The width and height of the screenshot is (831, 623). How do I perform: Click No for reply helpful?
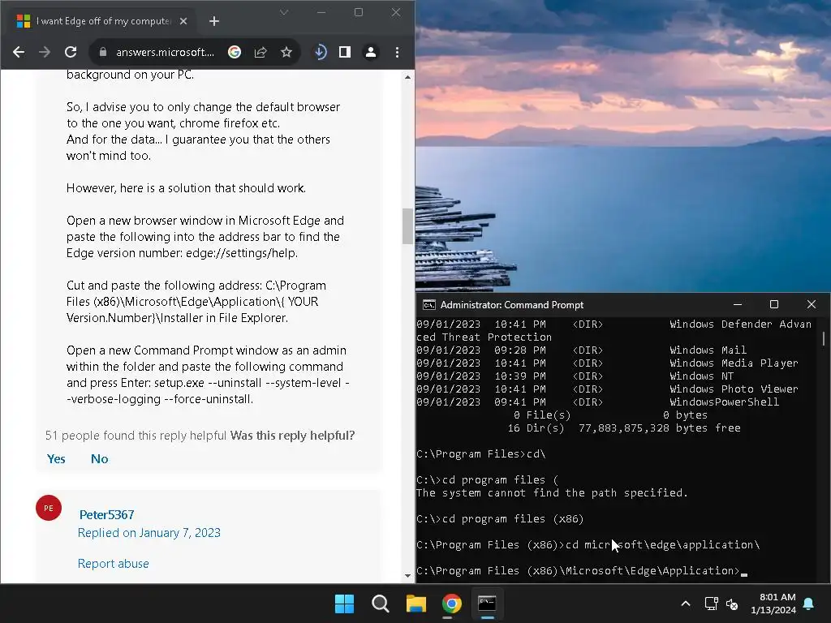100,459
